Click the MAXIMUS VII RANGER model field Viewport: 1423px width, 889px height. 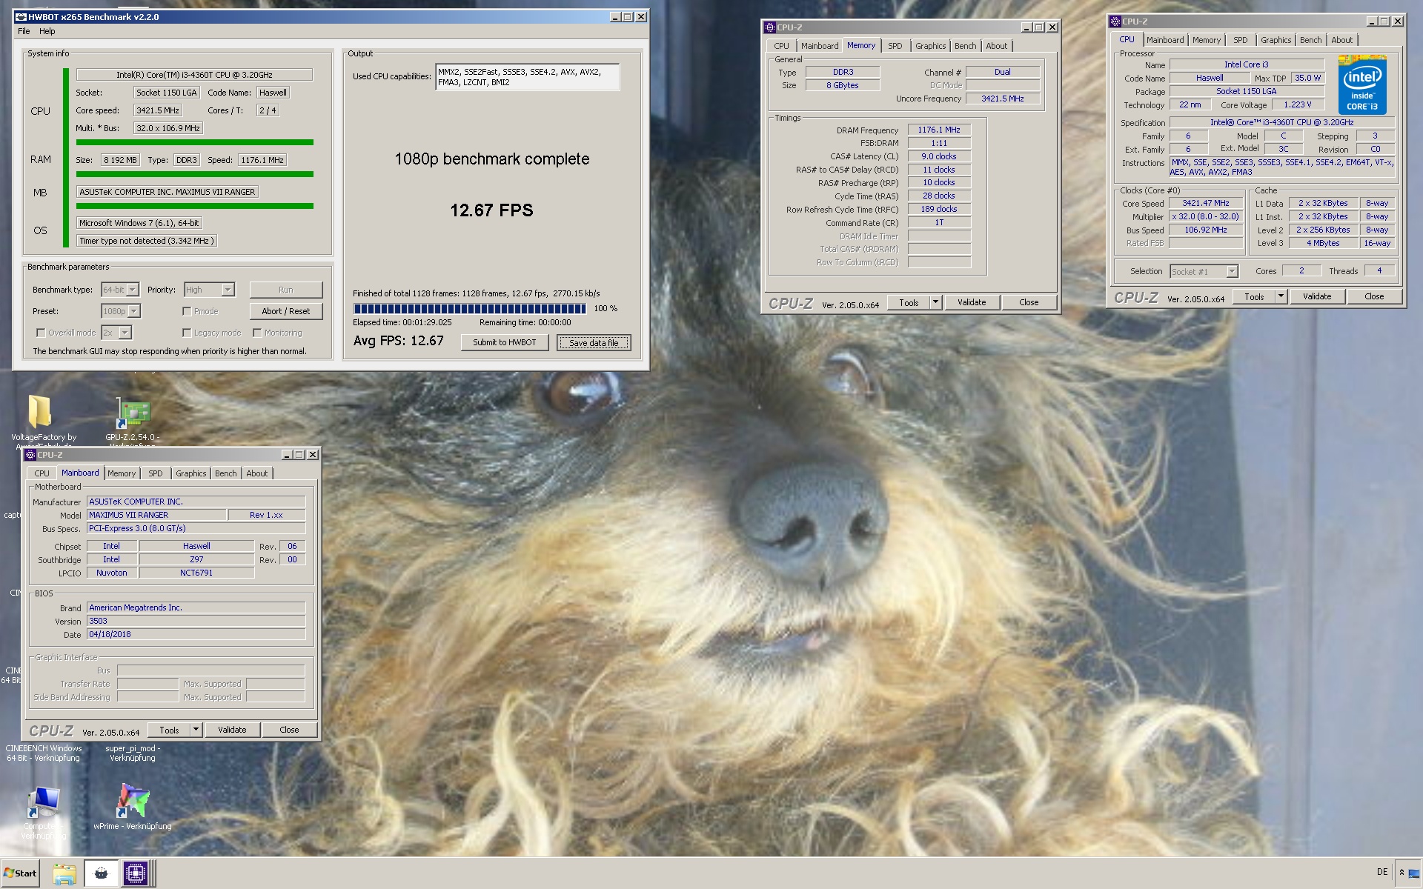click(156, 515)
